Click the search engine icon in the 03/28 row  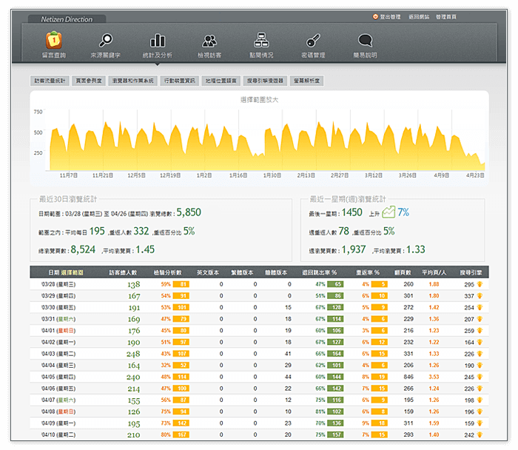[x=481, y=284]
